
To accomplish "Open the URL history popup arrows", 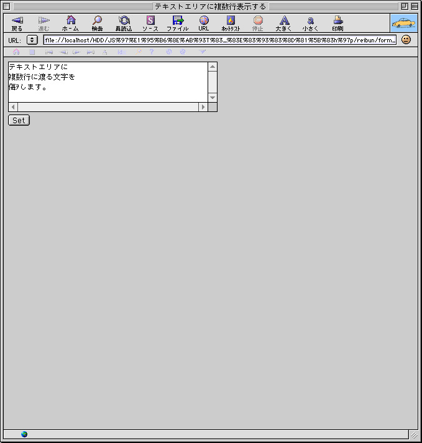I will point(32,40).
